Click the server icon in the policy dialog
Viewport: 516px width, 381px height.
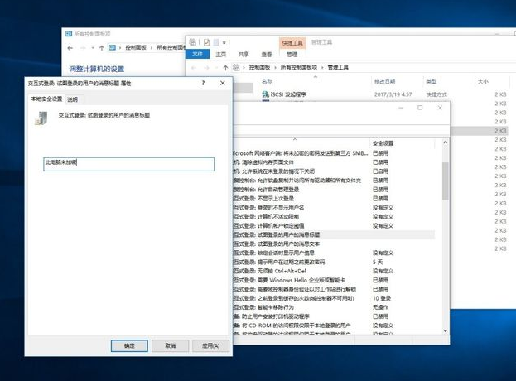41,118
